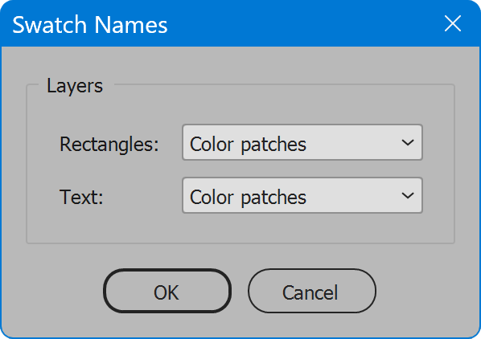
Task: Click the Rectangles: label
Action: coord(109,144)
